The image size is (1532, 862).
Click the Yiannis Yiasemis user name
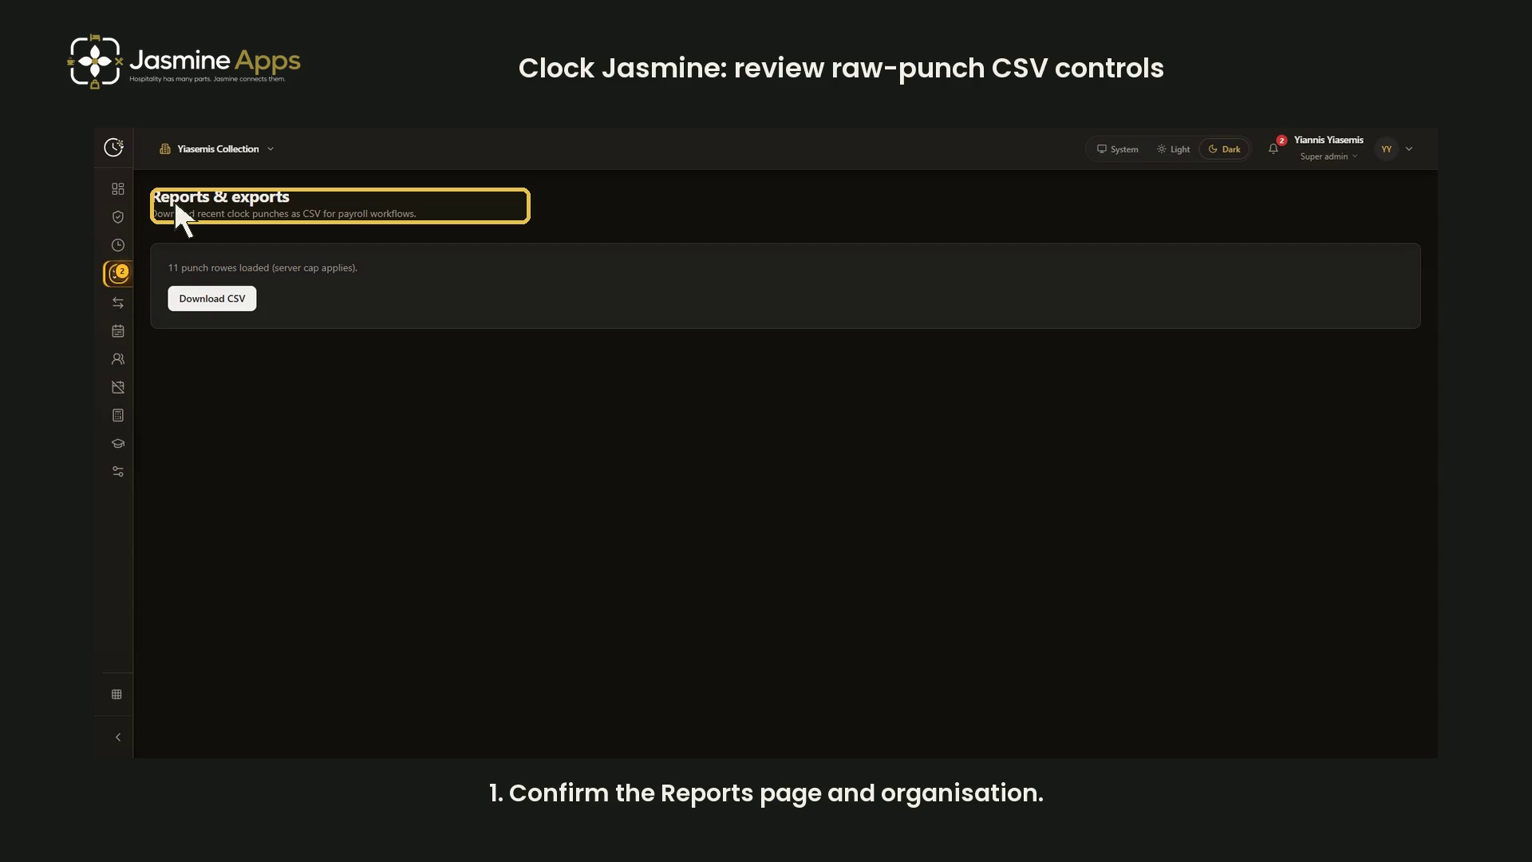pos(1329,140)
